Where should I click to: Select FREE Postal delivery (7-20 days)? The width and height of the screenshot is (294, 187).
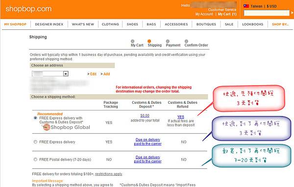tap(35, 160)
